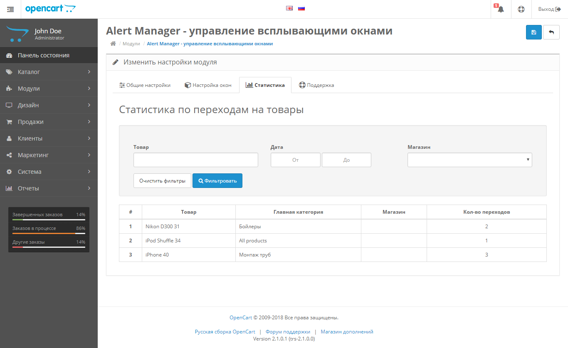Open the Настройка окон tab
This screenshot has height=348, width=568.
tap(208, 85)
